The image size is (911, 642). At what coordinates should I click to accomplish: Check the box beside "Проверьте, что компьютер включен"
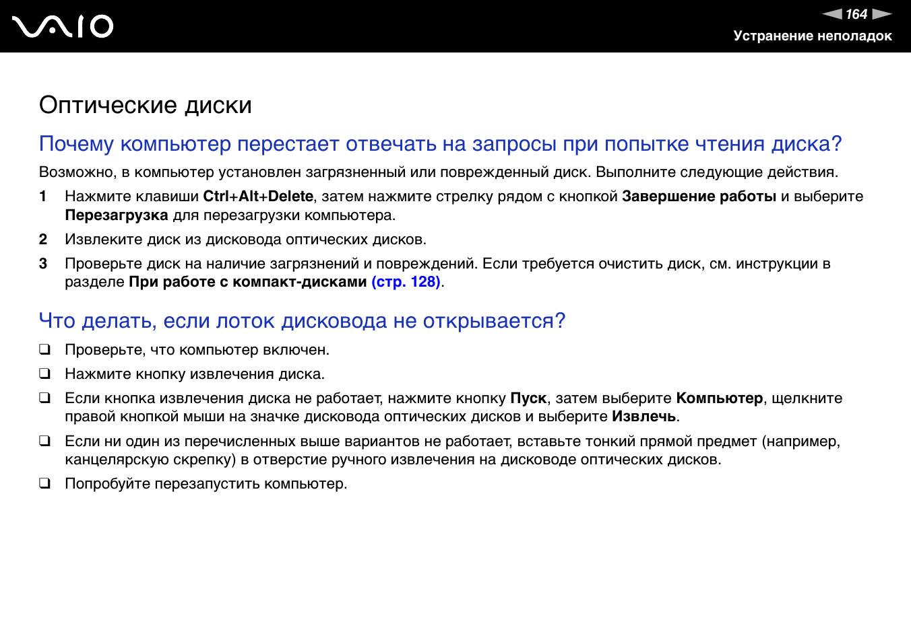(44, 349)
